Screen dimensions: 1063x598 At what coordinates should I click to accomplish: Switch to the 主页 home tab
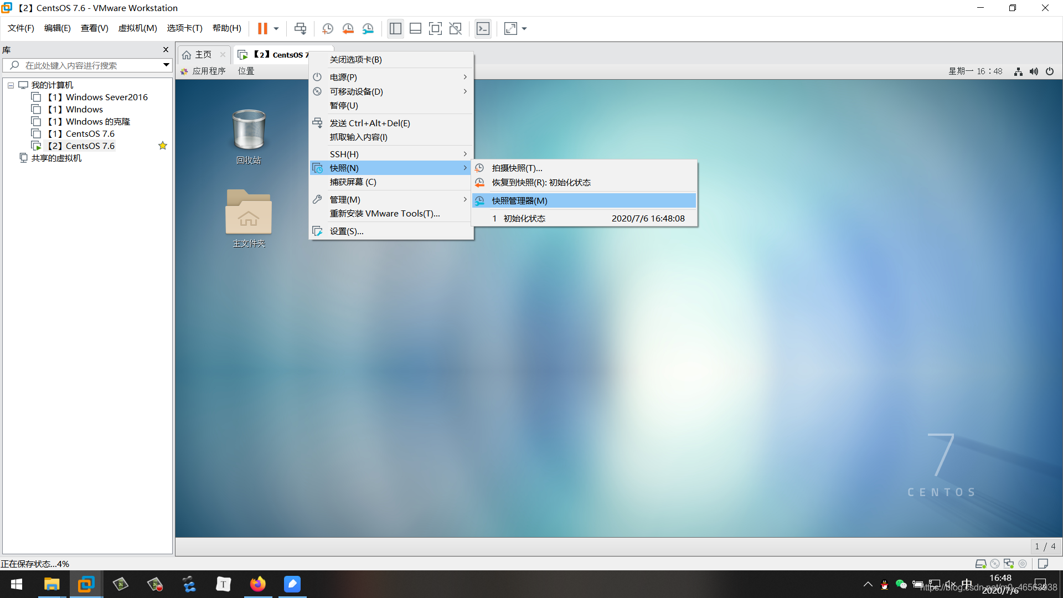[203, 54]
